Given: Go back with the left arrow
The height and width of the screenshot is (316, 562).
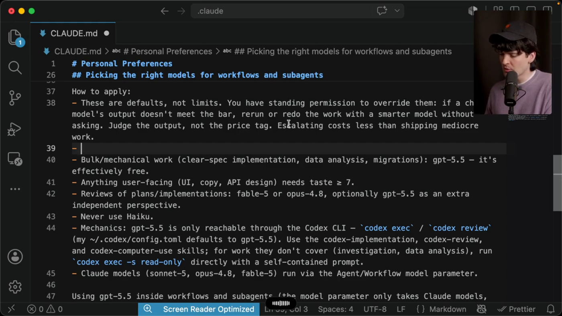Looking at the screenshot, I should pos(165,11).
